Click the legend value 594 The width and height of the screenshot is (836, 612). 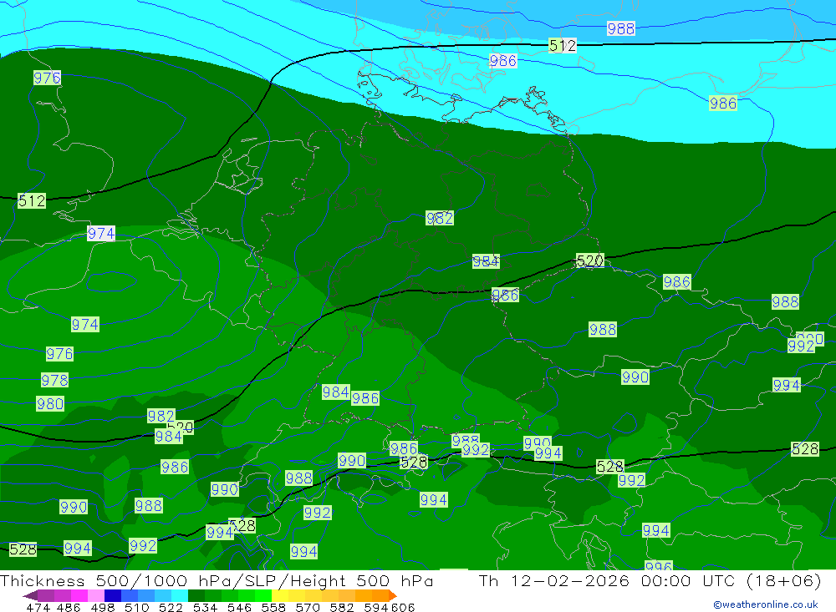376,608
